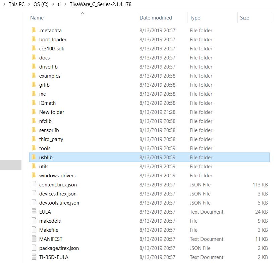Screen dimensions: 277x263
Task: Select the content.tirex.json file name
Action: [x=58, y=185]
